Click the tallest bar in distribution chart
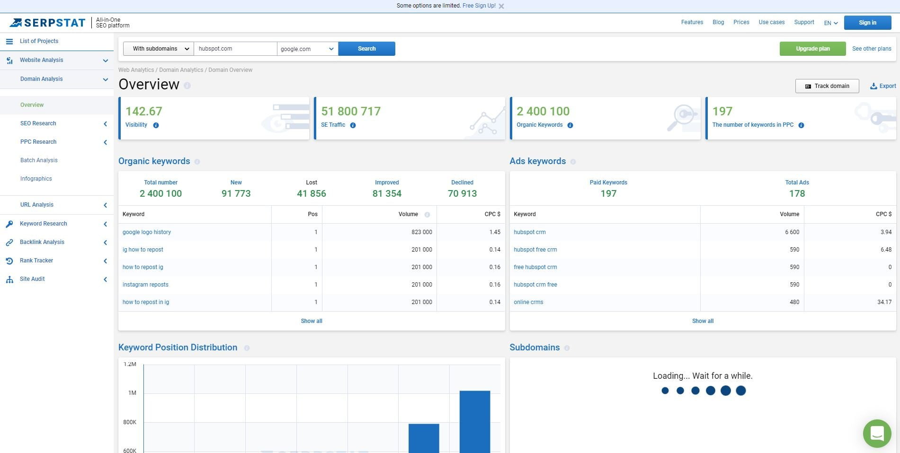This screenshot has height=453, width=900. (x=474, y=422)
